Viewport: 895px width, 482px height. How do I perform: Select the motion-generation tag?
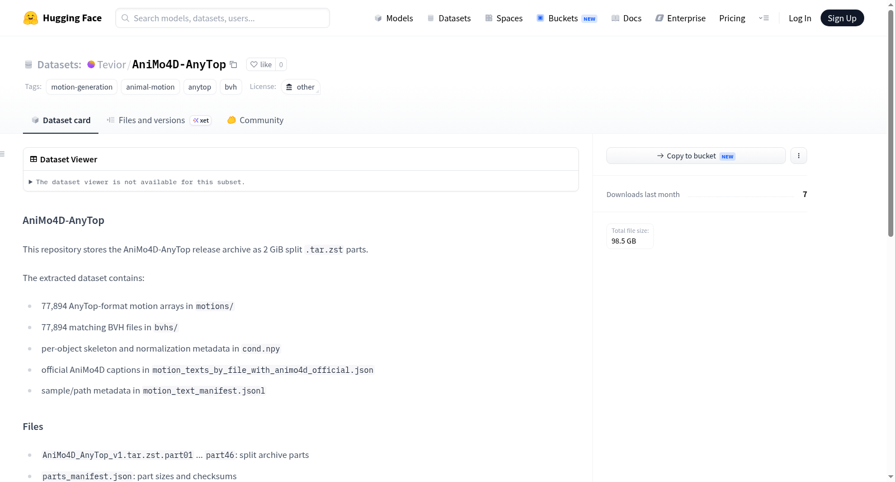82,87
